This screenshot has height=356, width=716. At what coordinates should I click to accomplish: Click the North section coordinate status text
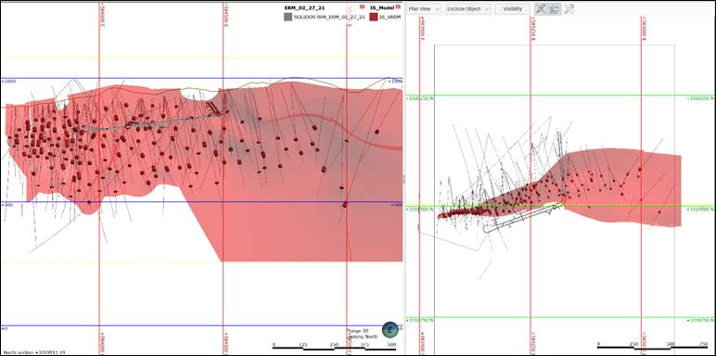click(x=34, y=352)
